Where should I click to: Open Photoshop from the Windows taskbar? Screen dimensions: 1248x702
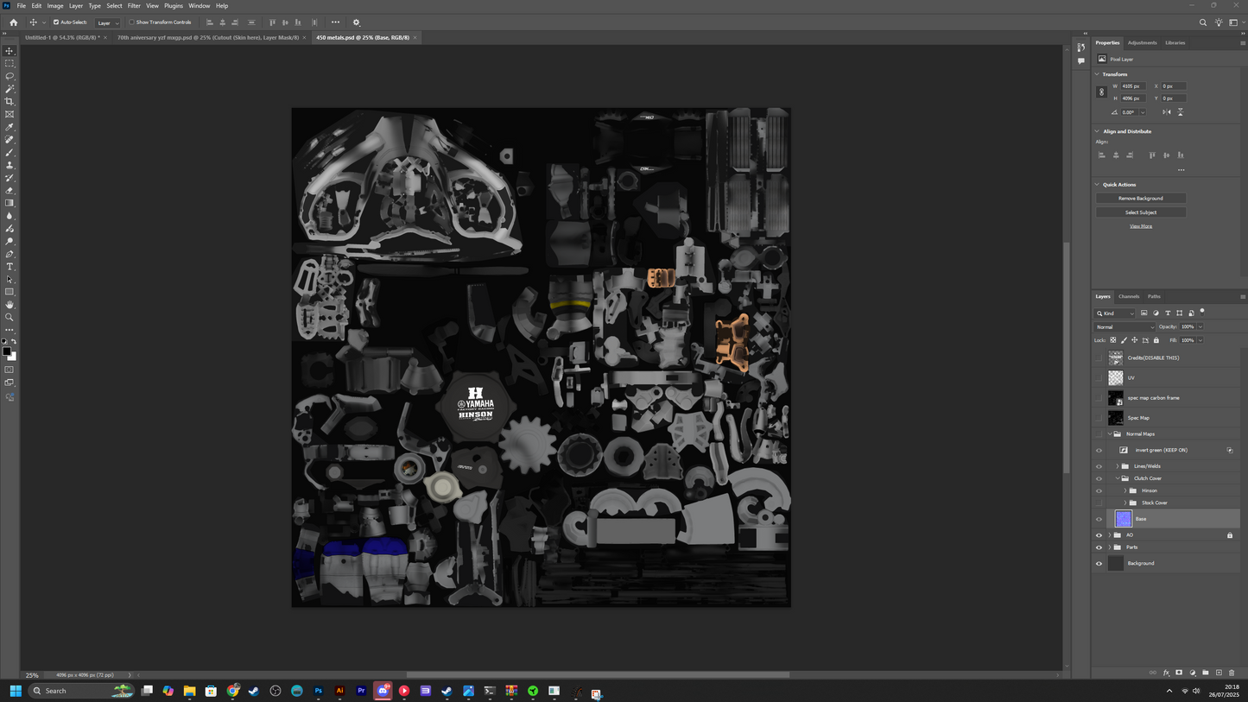(x=319, y=691)
